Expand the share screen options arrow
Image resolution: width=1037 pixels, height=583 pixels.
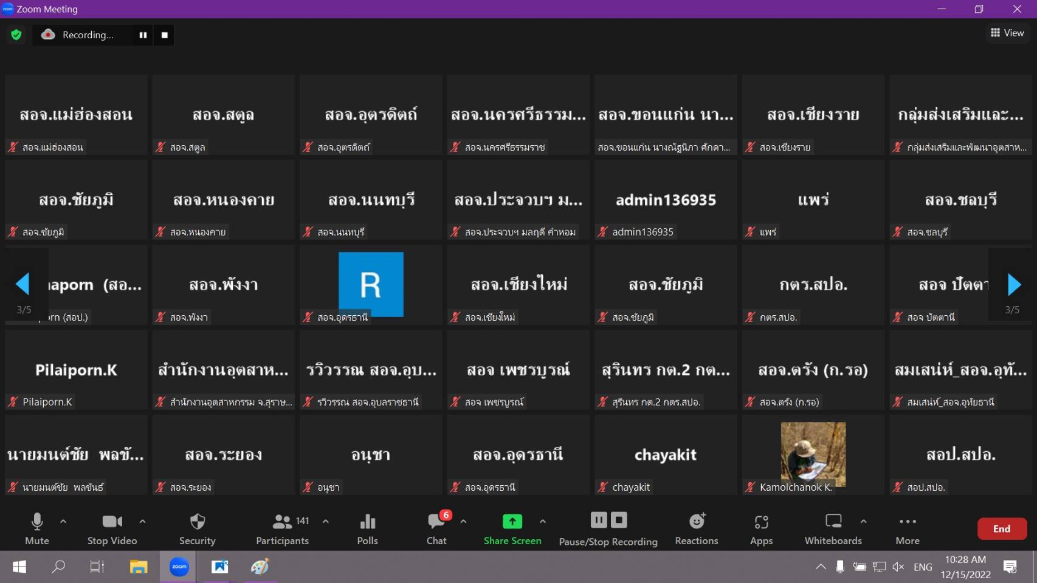pos(543,521)
